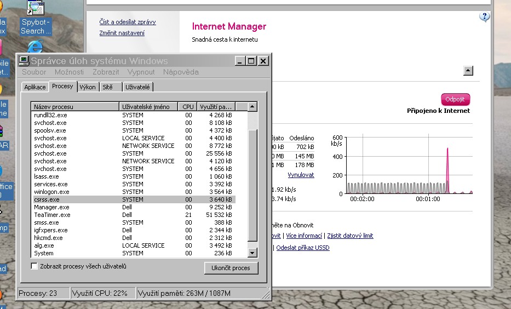This screenshot has height=309, width=511.
Task: Click the help question mark icon in Internet Manager
Action: 484,16
